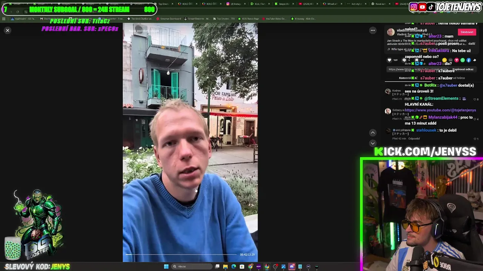
Task: Reply via Odpověď on 42 min comment
Action: coord(414,139)
